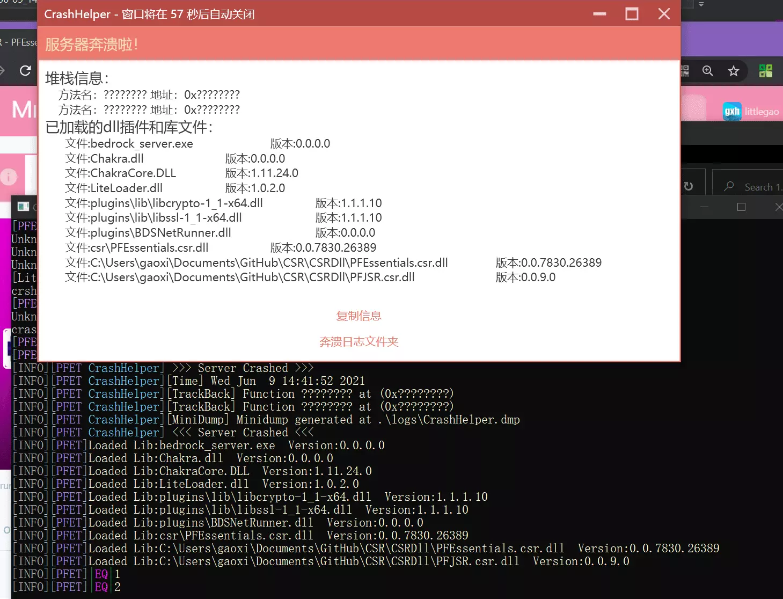This screenshot has width=783, height=599.
Task: Bookmark the page with the star icon
Action: [x=734, y=71]
